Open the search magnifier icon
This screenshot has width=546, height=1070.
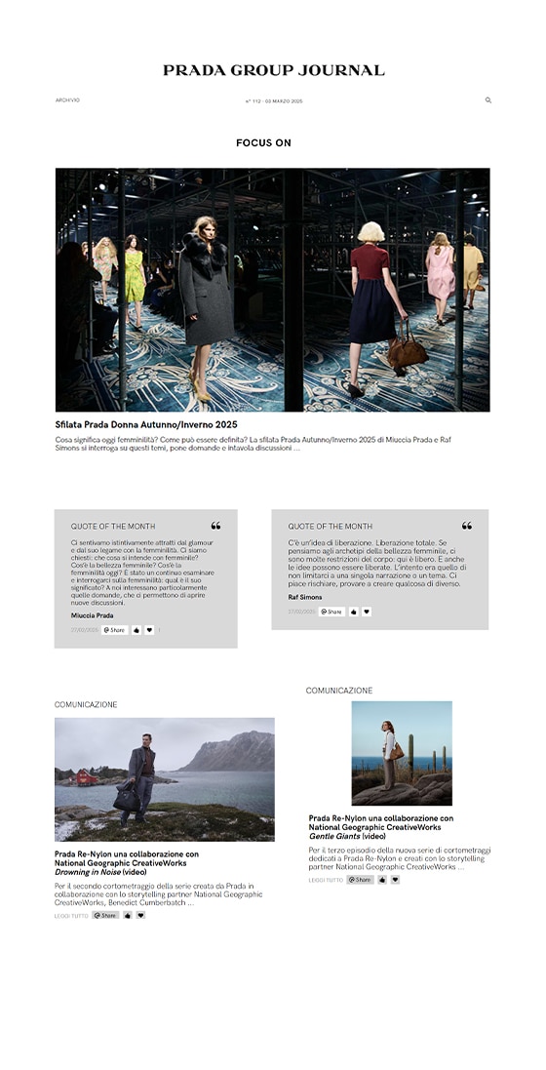(x=487, y=100)
